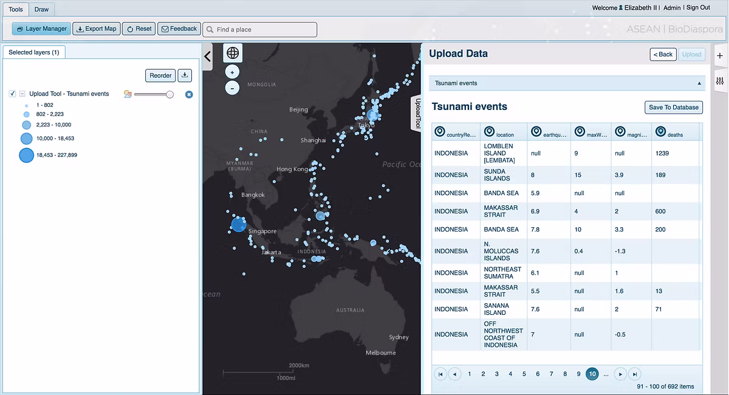Click the Save To Database button
Image resolution: width=729 pixels, height=395 pixels.
[673, 108]
